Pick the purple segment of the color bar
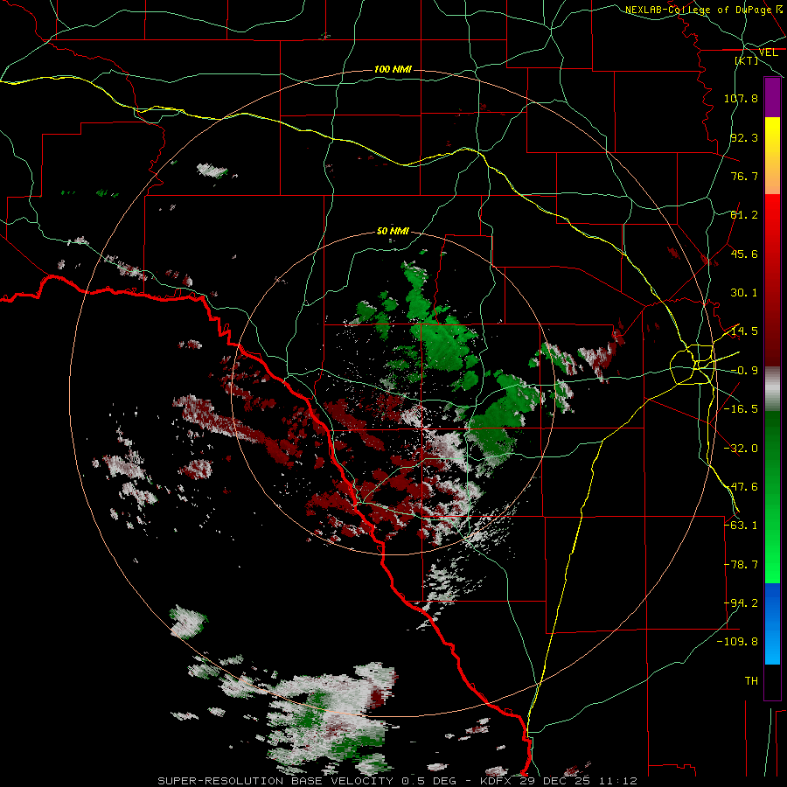 coord(772,97)
